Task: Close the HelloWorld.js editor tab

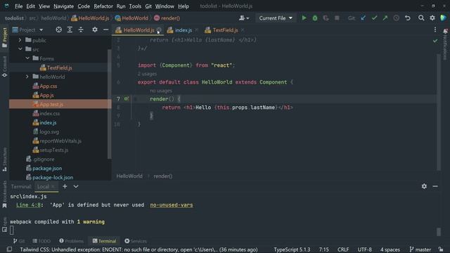Action: pyautogui.click(x=159, y=30)
